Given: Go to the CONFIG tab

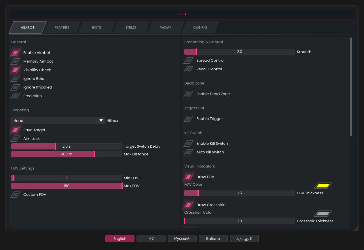Looking at the screenshot, I should [x=200, y=28].
